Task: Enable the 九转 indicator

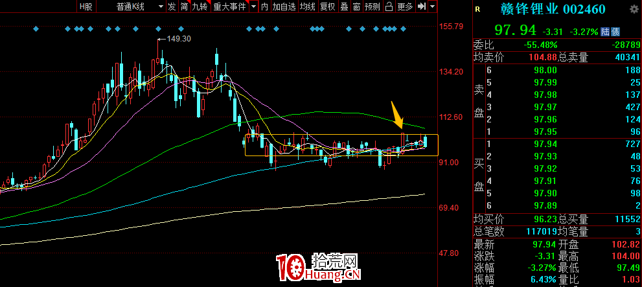Action: pyautogui.click(x=200, y=6)
